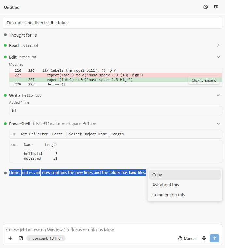The image size is (225, 248).
Task: Expand the Read notes.md step
Action: click(x=218, y=45)
